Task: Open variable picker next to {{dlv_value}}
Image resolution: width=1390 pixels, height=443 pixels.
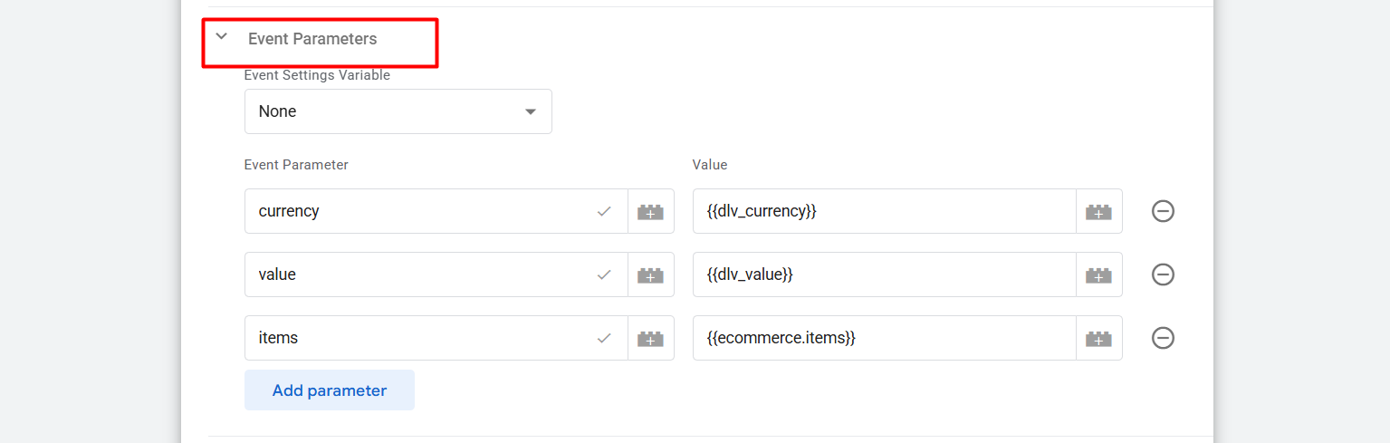Action: point(1098,274)
